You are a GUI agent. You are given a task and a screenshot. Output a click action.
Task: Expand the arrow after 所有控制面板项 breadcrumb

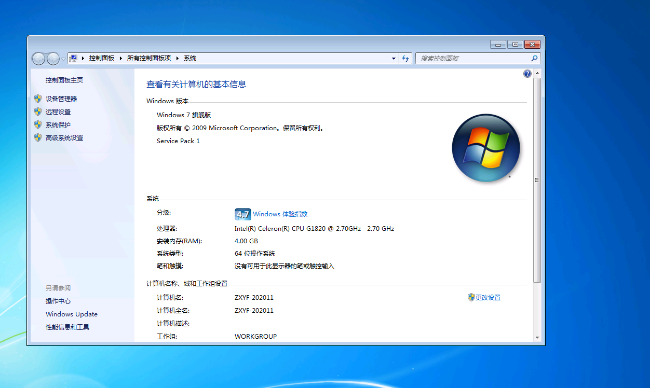pos(177,58)
